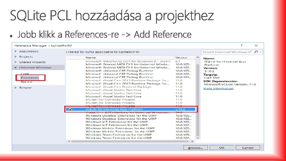Screen dimensions: 286x161
Task: Select the Browse category label
Action: tap(25, 88)
